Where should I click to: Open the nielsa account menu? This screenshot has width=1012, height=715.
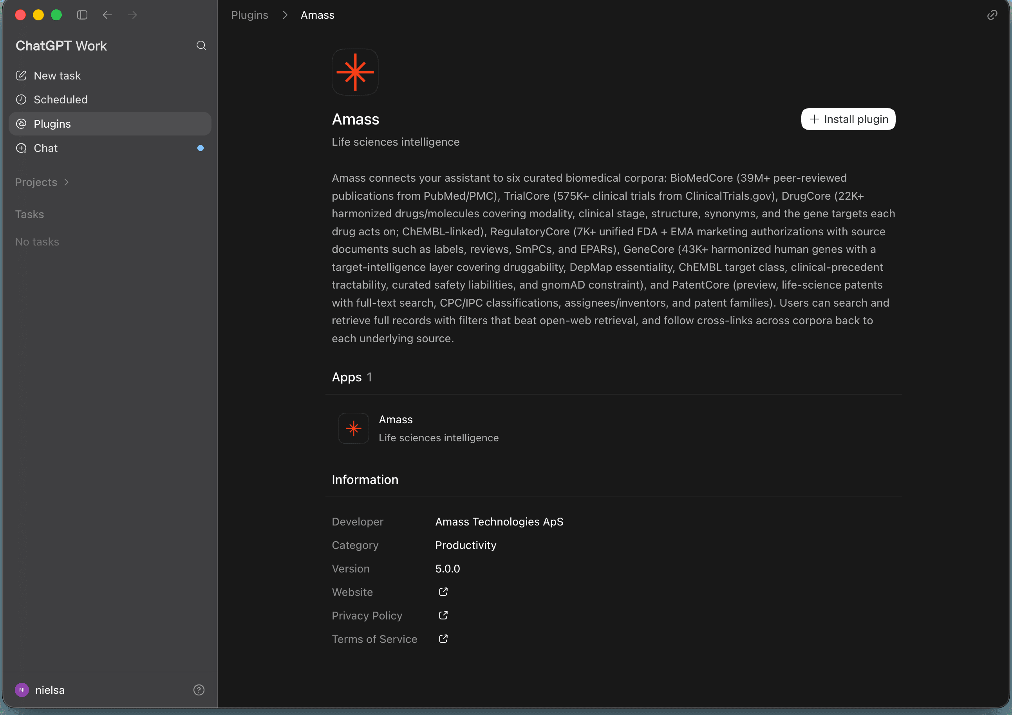click(40, 690)
